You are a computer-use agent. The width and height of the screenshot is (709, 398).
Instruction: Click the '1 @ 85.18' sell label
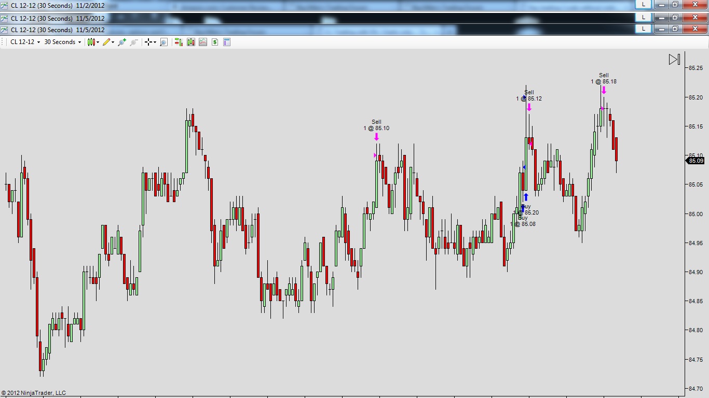tap(604, 81)
